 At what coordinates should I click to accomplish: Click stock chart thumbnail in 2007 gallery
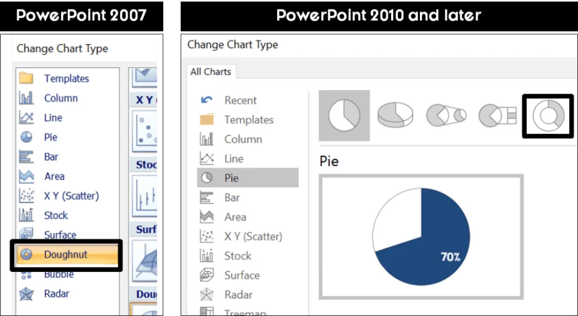point(144,197)
